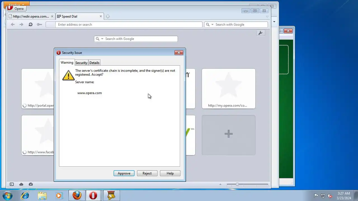Open the Opera menu button
This screenshot has height=201, width=358.
(x=17, y=8)
